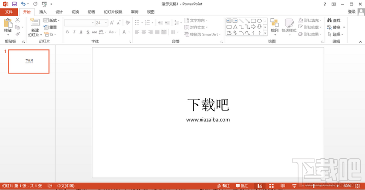Open the Replace (替换) command
Viewport: 365px width, 190px height.
[x=335, y=27]
